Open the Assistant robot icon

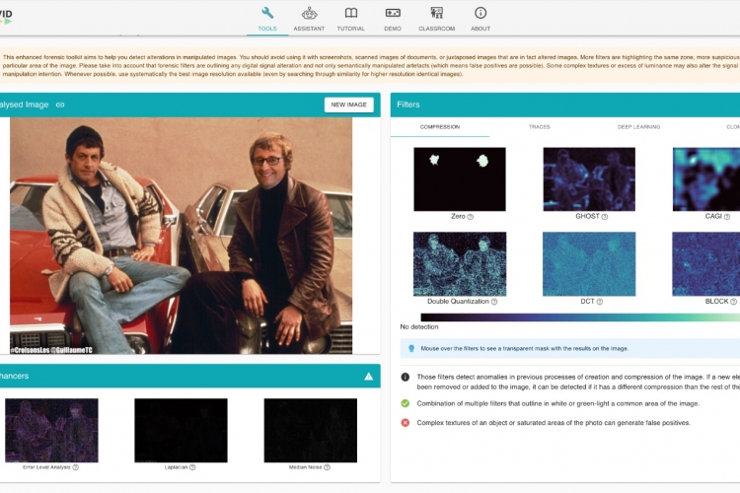pos(309,14)
